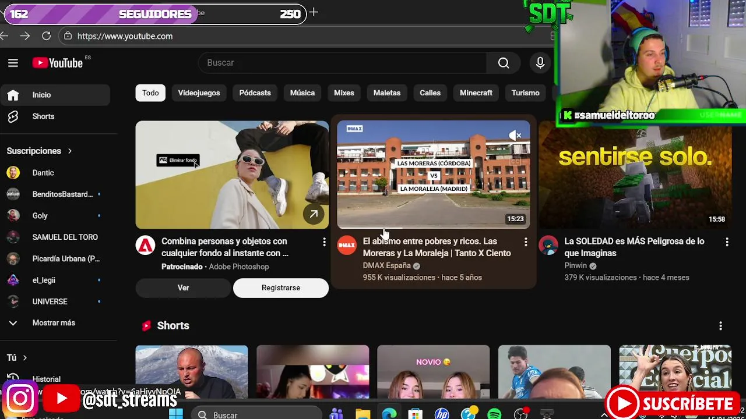Open options menu for the DMAX video
Screen dimensions: 746x419
point(526,242)
